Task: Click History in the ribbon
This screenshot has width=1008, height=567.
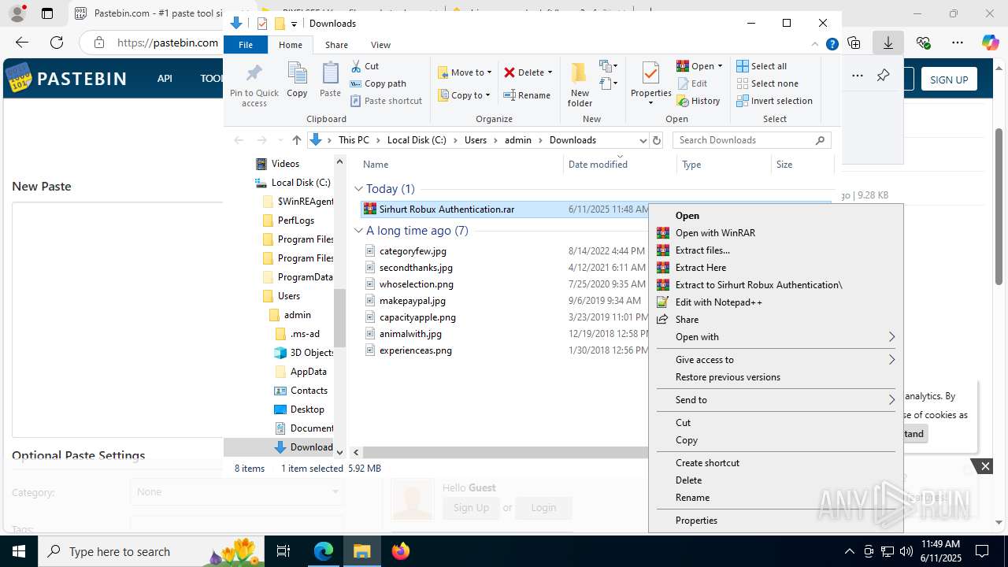Action: [x=699, y=101]
